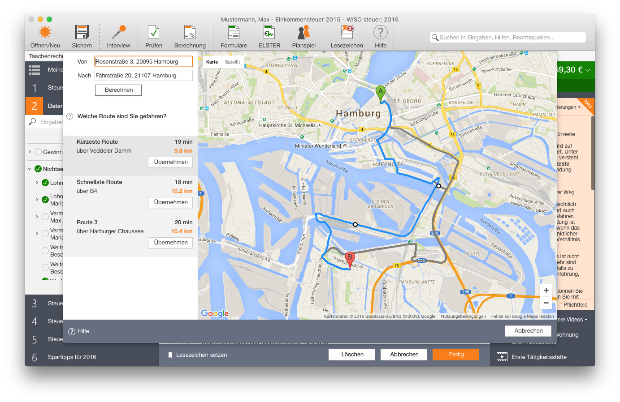Expand the Verm Maria tree row
Image resolution: width=620 pixels, height=402 pixels.
click(37, 234)
